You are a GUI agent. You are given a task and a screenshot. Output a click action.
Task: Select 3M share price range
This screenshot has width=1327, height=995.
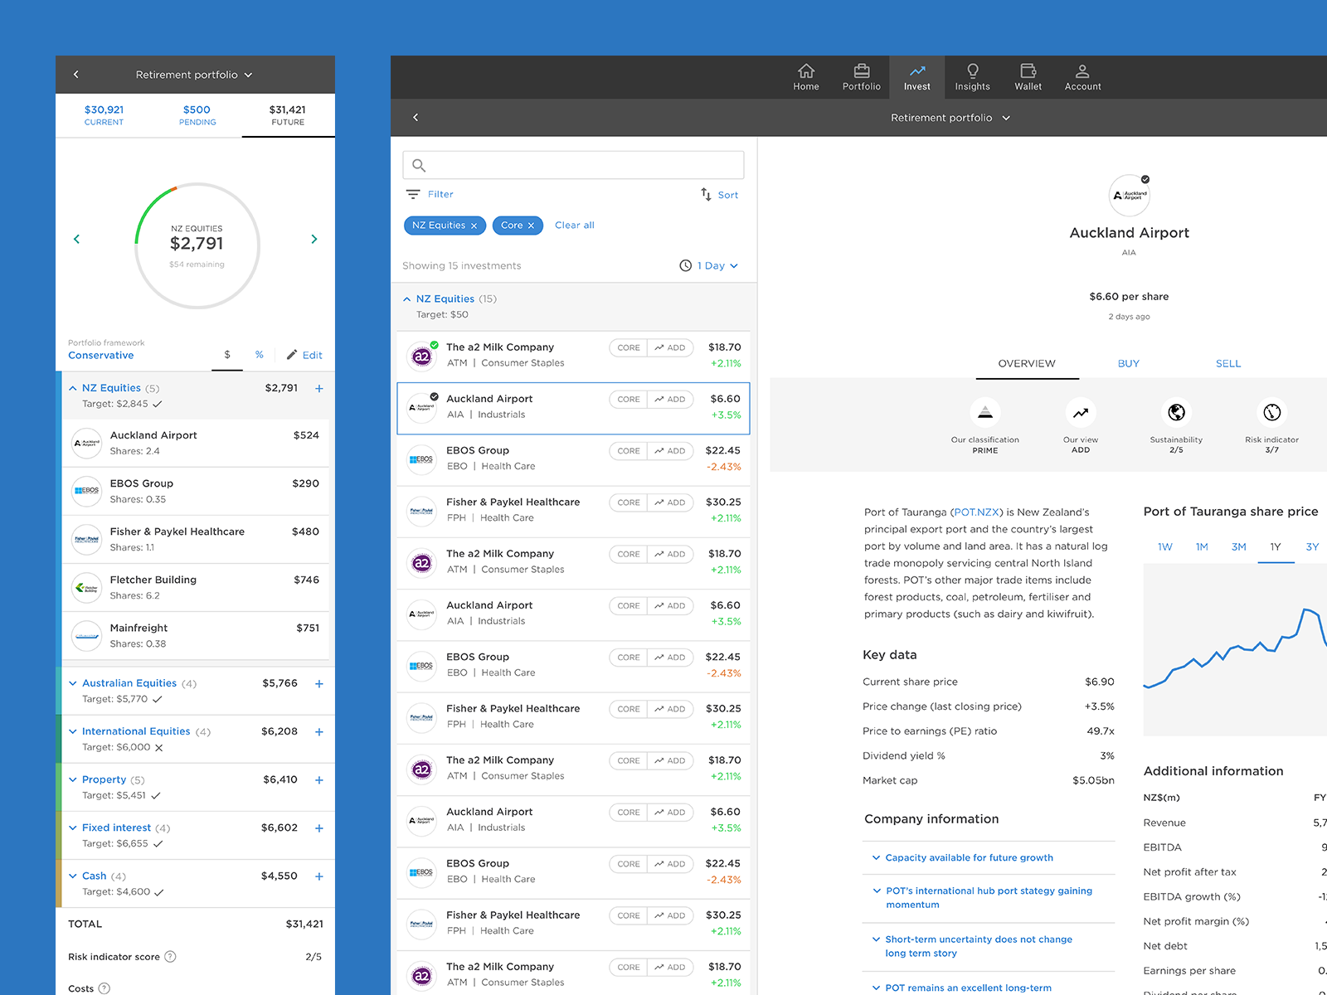pos(1239,547)
